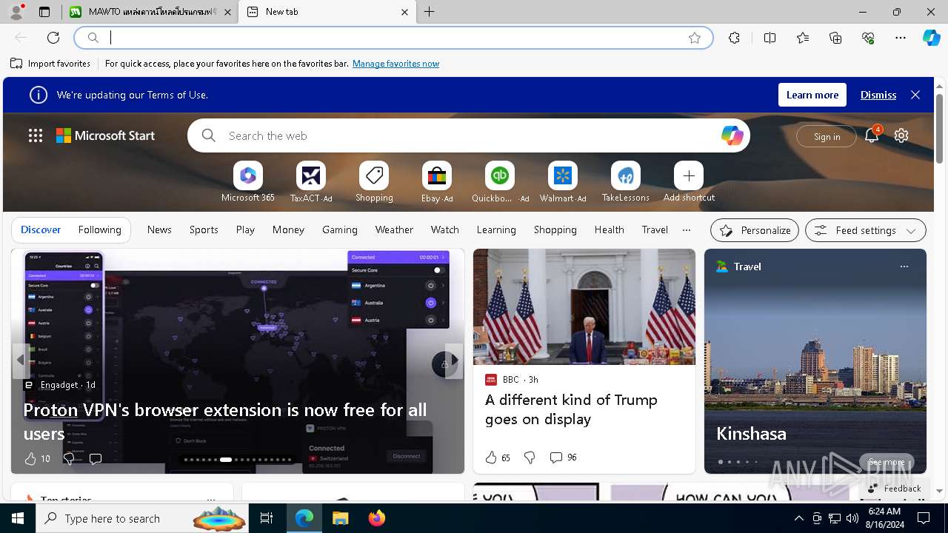
Task: Open the Gaming category
Action: click(340, 229)
